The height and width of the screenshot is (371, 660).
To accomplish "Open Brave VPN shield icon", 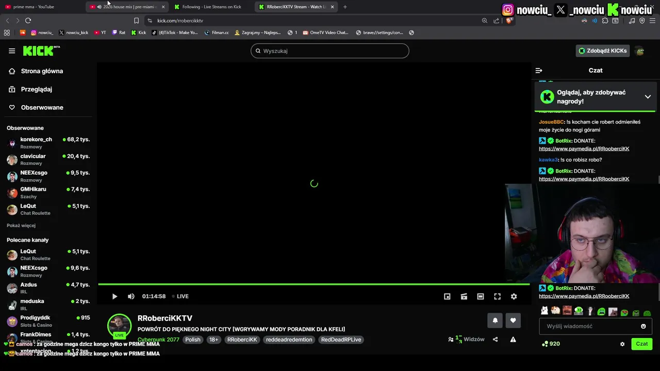I will (642, 21).
